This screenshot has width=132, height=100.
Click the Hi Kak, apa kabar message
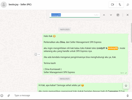coord(61,85)
